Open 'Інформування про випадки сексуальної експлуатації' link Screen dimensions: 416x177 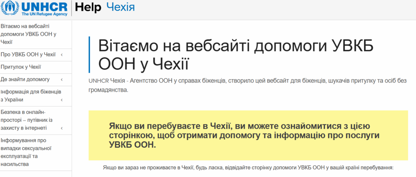coord(26,152)
